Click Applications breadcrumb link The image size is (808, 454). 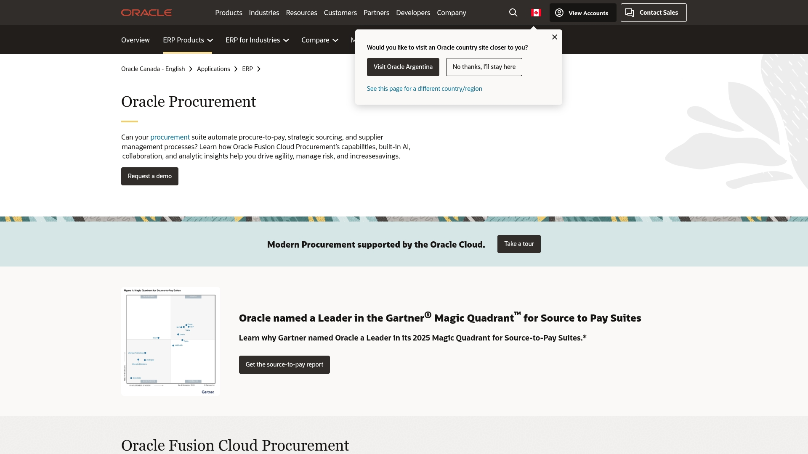tap(213, 69)
